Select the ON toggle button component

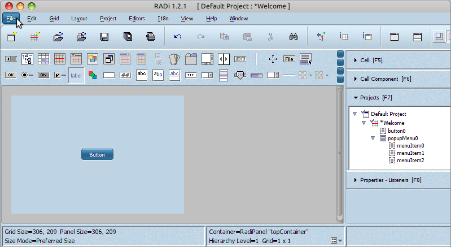(43, 75)
